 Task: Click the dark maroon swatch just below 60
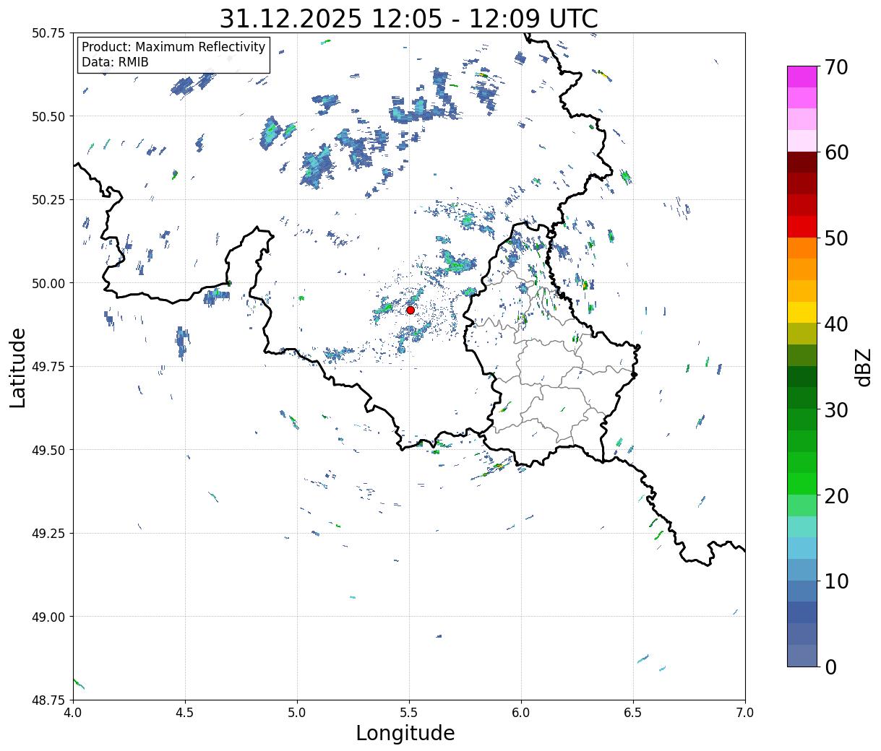[802, 162]
